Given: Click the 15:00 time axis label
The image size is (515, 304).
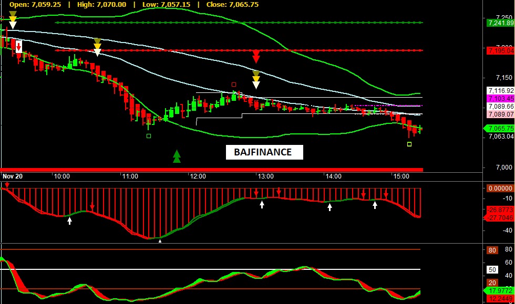Looking at the screenshot, I should pyautogui.click(x=401, y=177).
